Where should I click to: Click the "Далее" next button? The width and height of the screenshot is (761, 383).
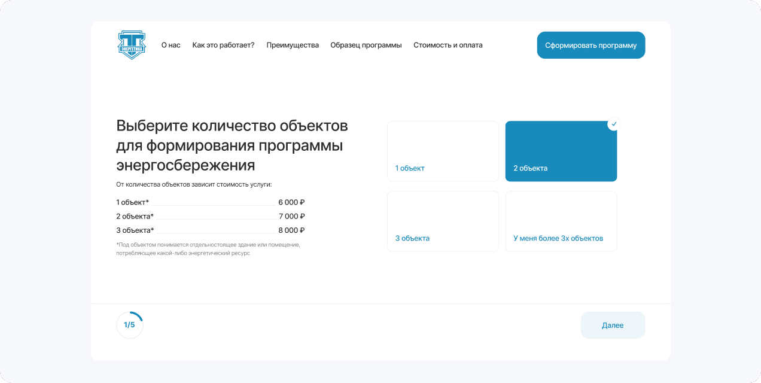(x=613, y=326)
